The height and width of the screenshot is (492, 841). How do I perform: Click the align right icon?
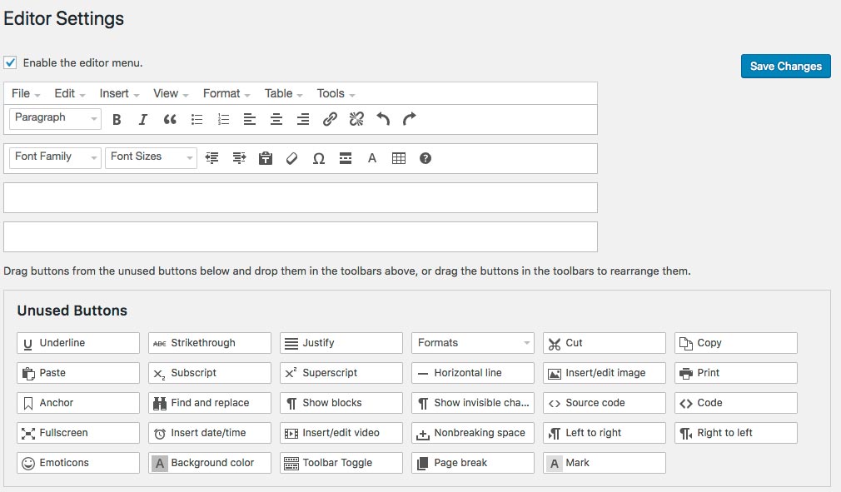coord(303,120)
